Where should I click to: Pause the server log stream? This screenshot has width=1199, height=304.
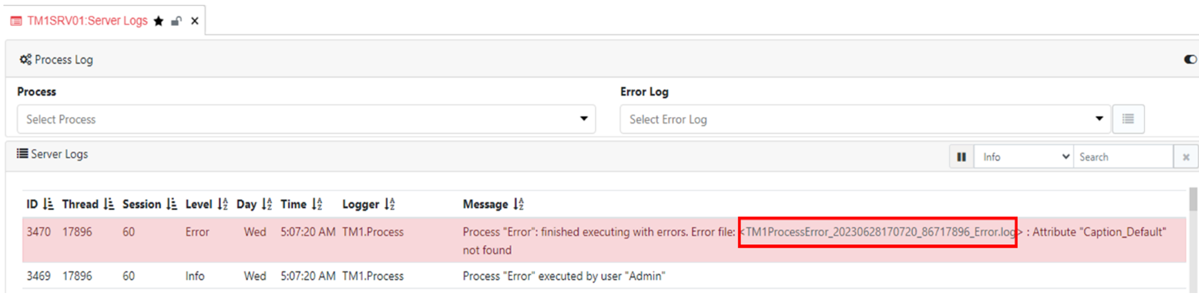962,157
